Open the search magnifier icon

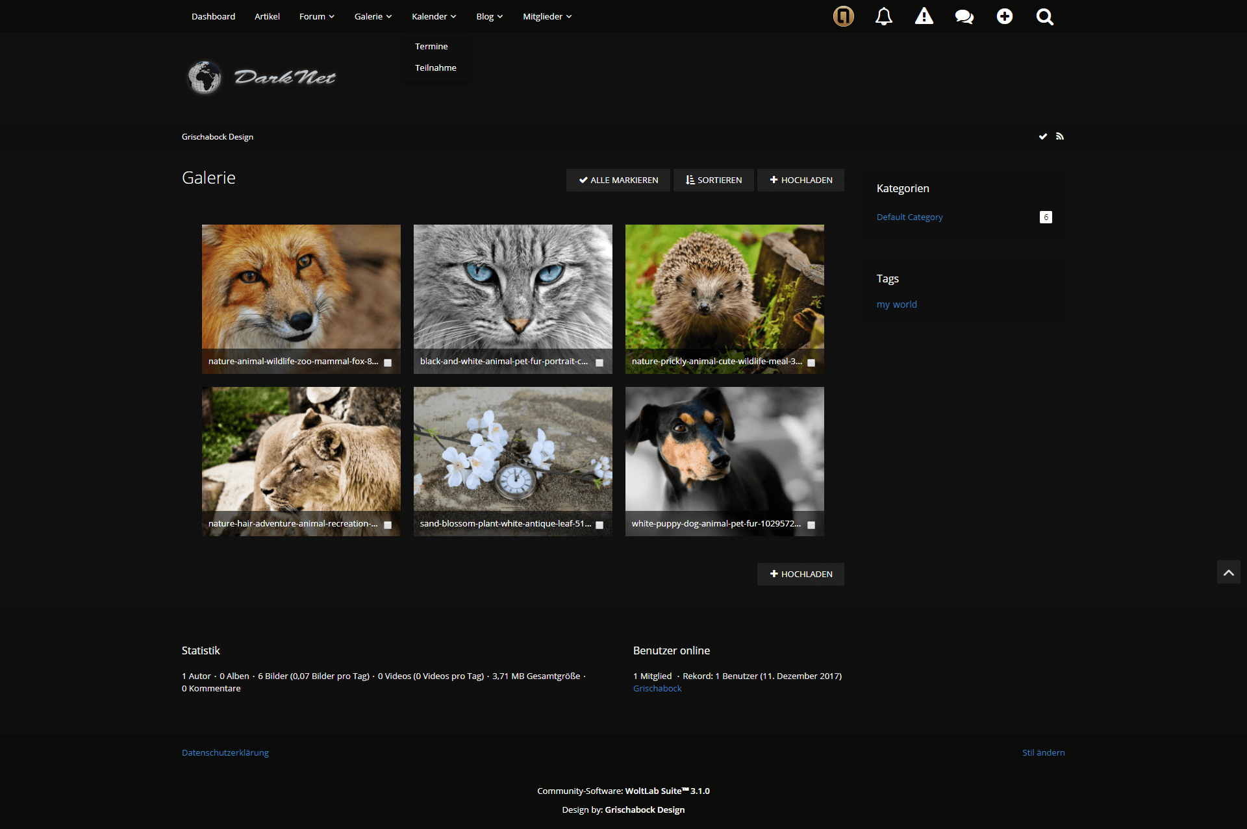click(x=1044, y=16)
